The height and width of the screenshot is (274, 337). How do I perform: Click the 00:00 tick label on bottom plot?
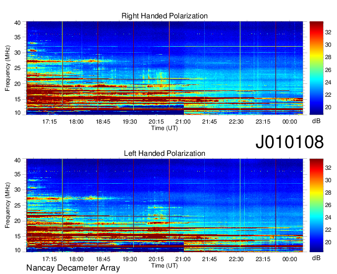[290, 259]
